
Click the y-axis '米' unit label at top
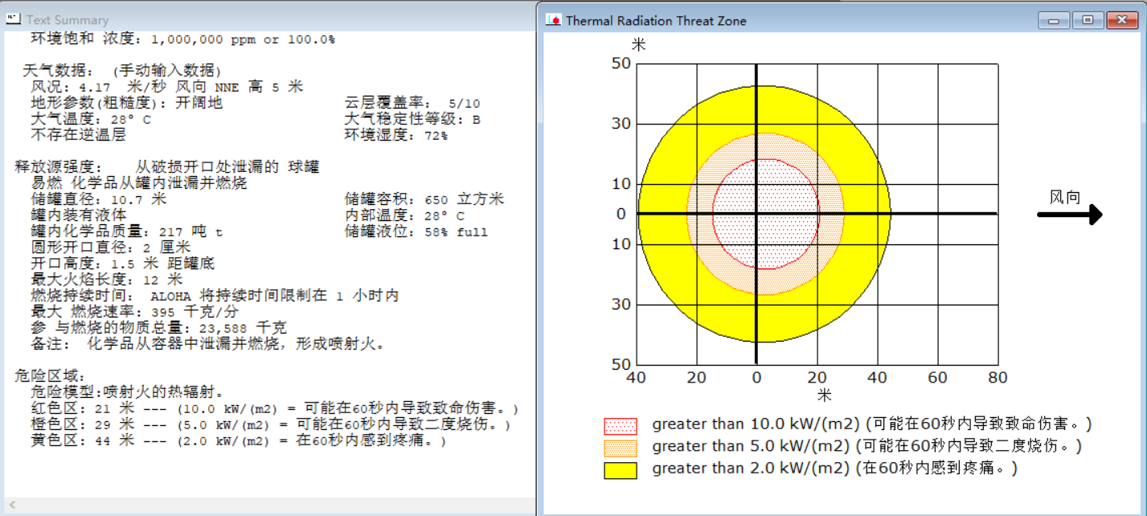point(638,46)
